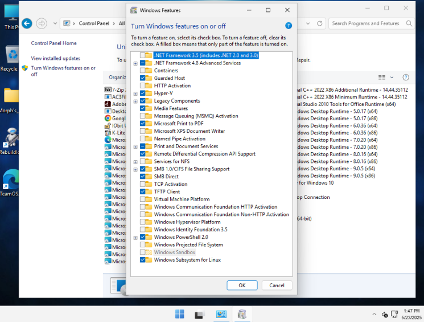
Task: Open address bar history dropdown
Action: point(308,23)
